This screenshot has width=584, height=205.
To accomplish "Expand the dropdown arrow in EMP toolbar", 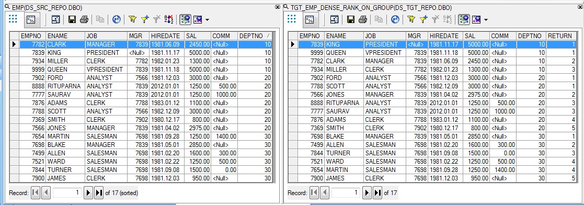I will coord(207,20).
